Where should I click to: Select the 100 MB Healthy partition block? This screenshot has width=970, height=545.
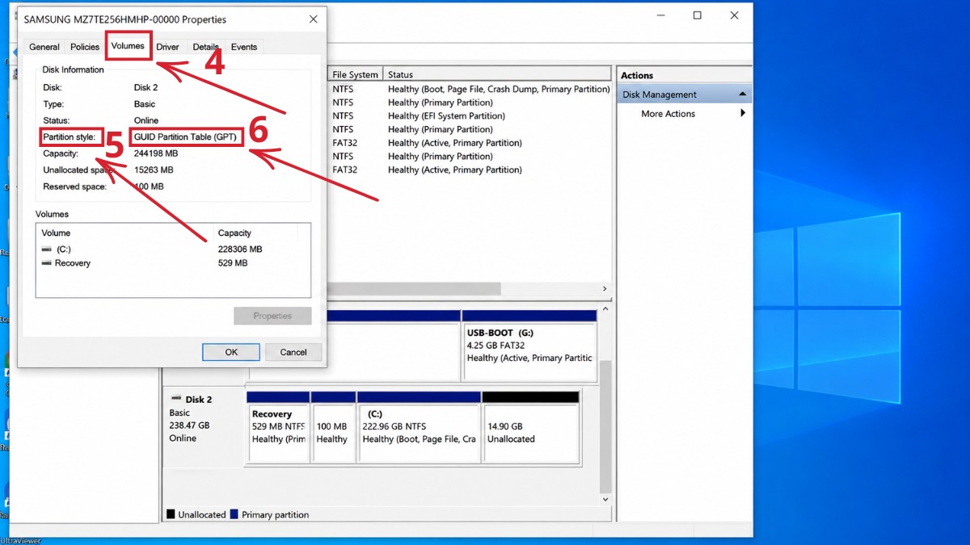point(333,427)
